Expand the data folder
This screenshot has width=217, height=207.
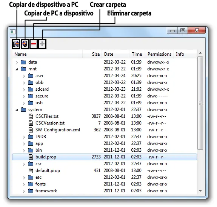pos(17,62)
